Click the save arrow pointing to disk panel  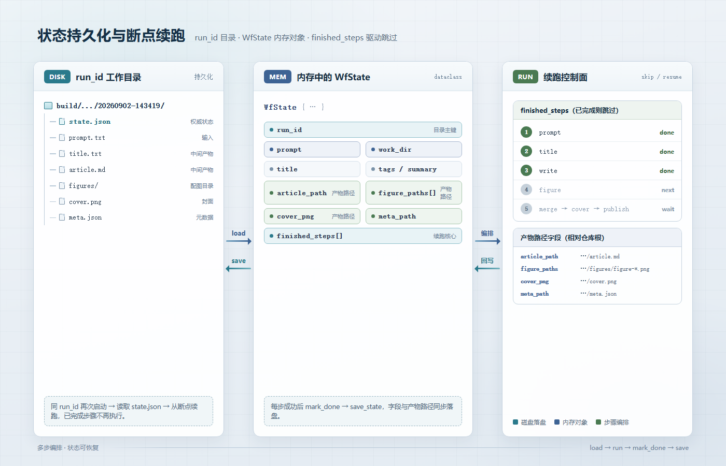[x=239, y=268]
